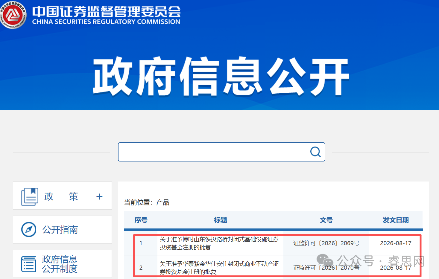Click document number 证监许可〔2026〕2069号
The image size is (439, 279).
326,243
